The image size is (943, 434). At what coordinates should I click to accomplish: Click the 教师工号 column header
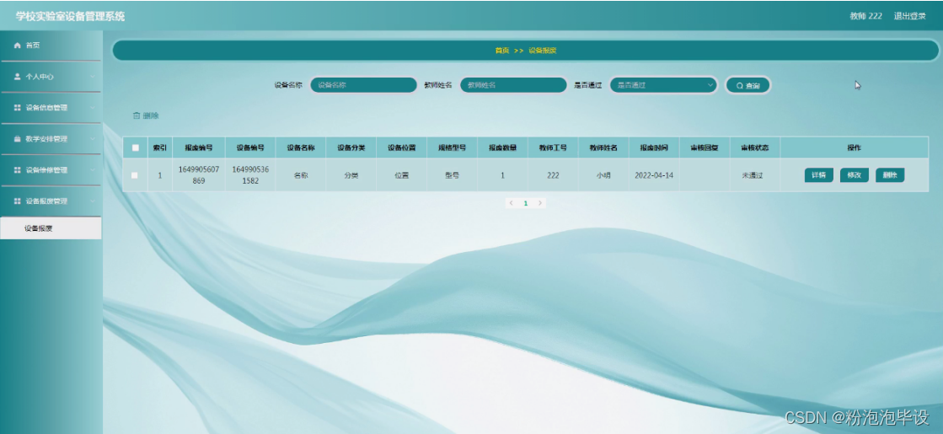pyautogui.click(x=553, y=147)
